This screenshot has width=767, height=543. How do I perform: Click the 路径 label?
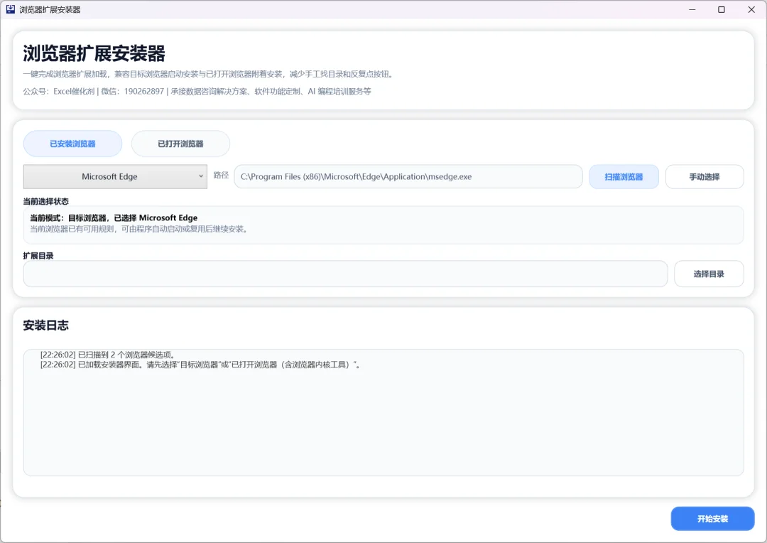click(221, 175)
